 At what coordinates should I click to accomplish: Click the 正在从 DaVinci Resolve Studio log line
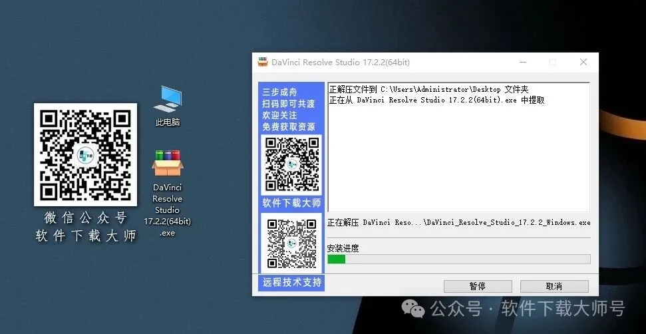click(x=436, y=100)
